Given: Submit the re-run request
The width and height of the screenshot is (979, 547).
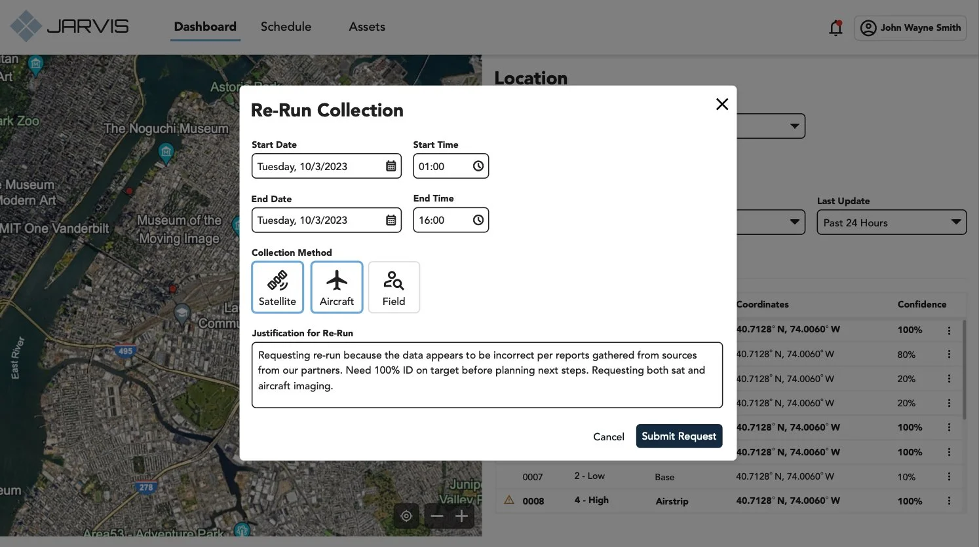Looking at the screenshot, I should pos(679,436).
